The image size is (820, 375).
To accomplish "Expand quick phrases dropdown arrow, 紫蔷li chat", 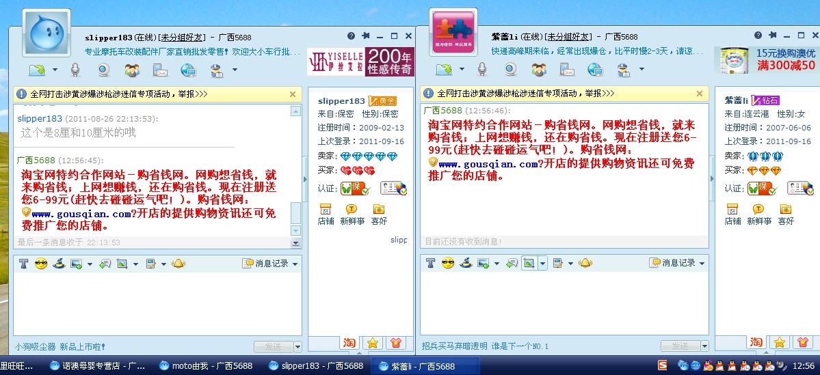I will pos(570,264).
